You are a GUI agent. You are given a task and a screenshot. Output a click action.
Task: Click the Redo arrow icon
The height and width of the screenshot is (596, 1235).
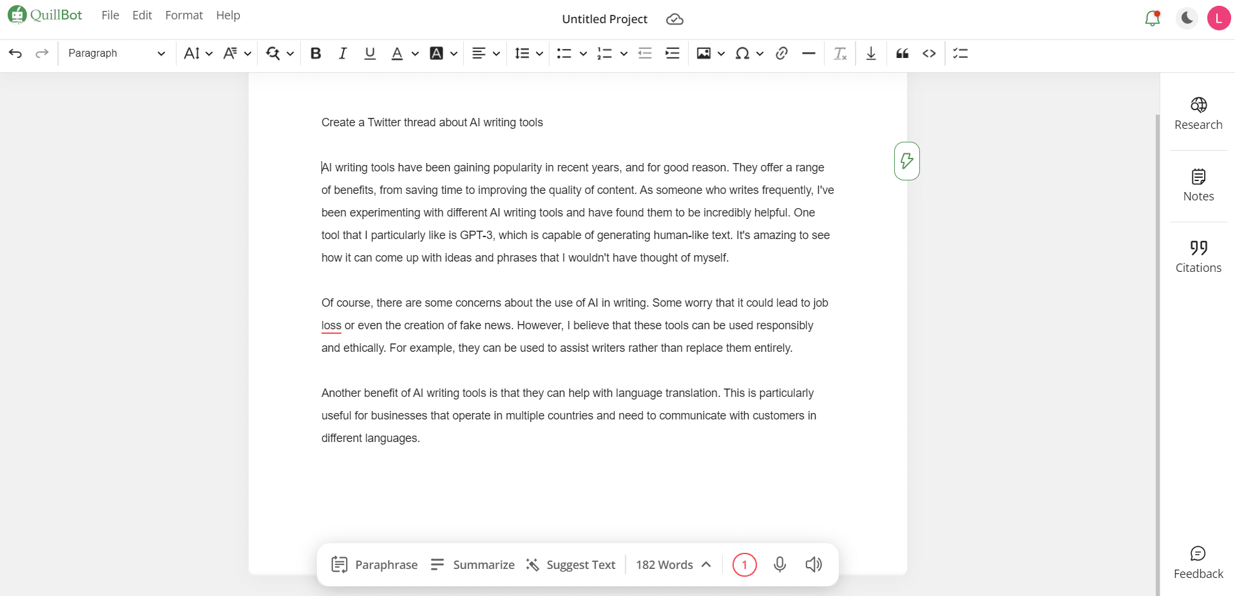tap(42, 53)
